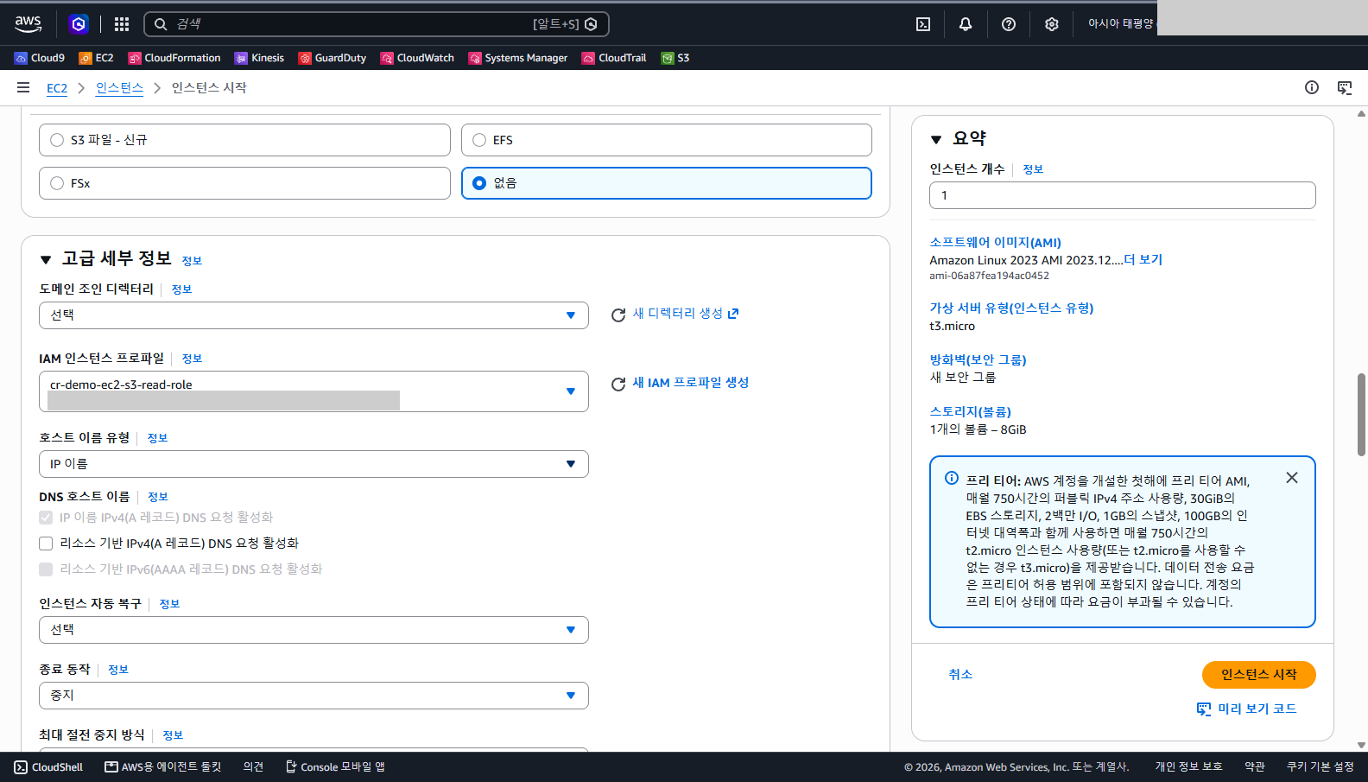The width and height of the screenshot is (1368, 782).
Task: Collapse the 요약 summary panel
Action: [936, 139]
